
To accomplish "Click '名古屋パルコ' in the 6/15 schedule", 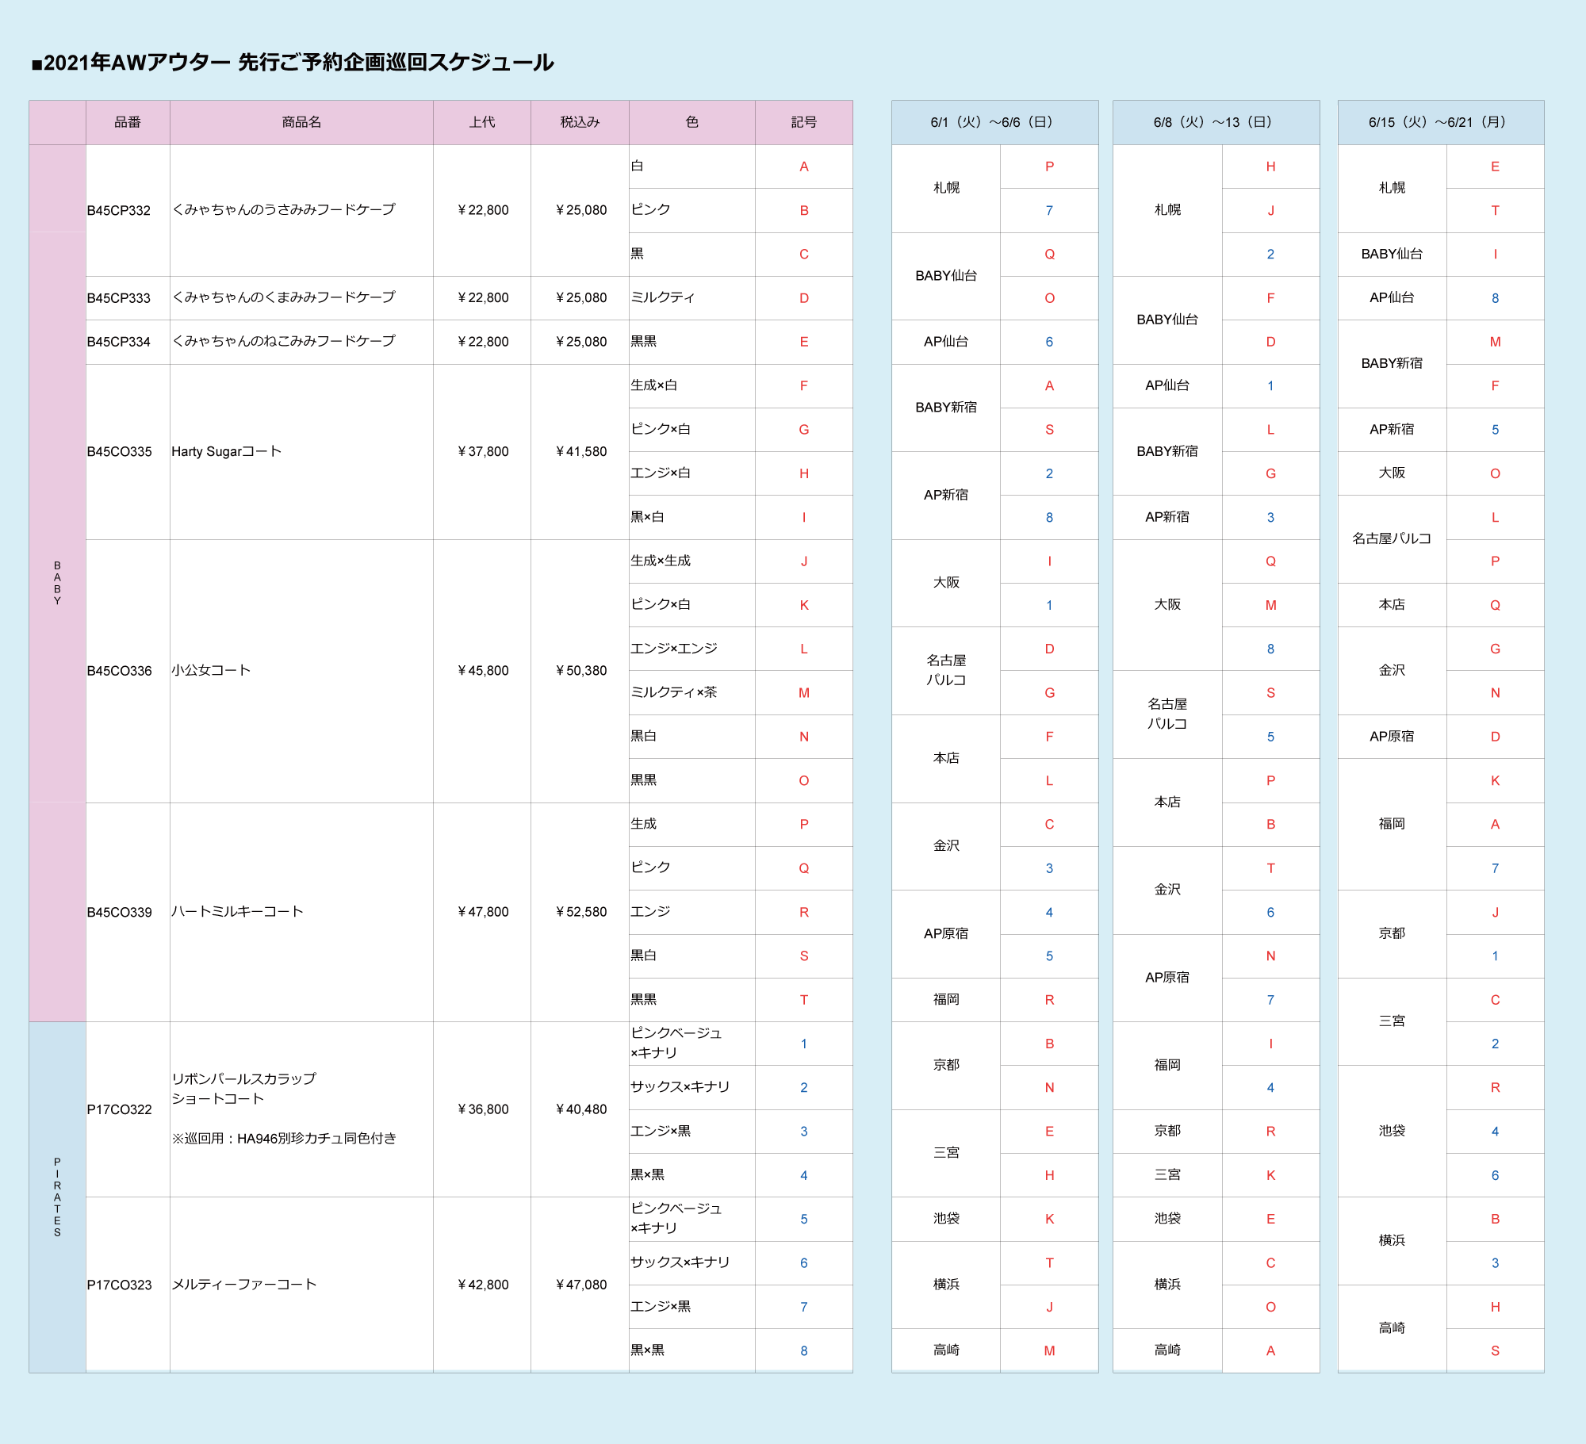I will click(1392, 538).
